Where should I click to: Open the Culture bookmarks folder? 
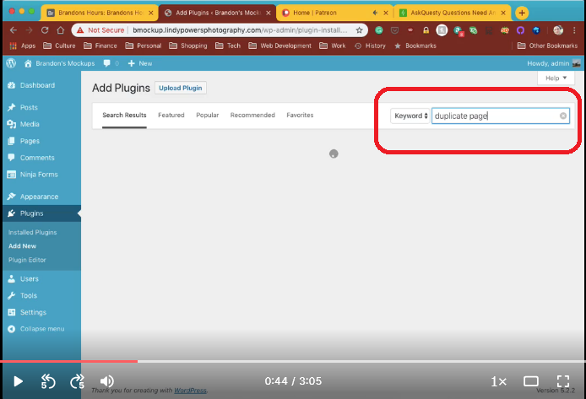59,46
